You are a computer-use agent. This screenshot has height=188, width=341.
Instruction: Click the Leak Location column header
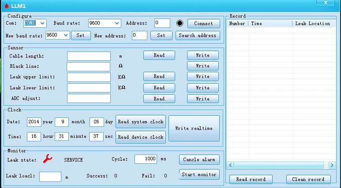point(312,23)
